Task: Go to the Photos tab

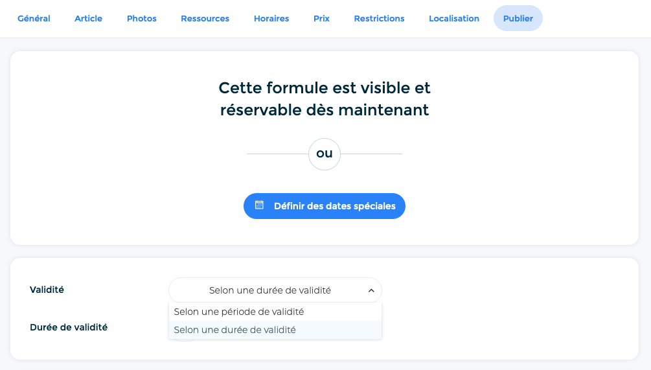Action: (142, 18)
